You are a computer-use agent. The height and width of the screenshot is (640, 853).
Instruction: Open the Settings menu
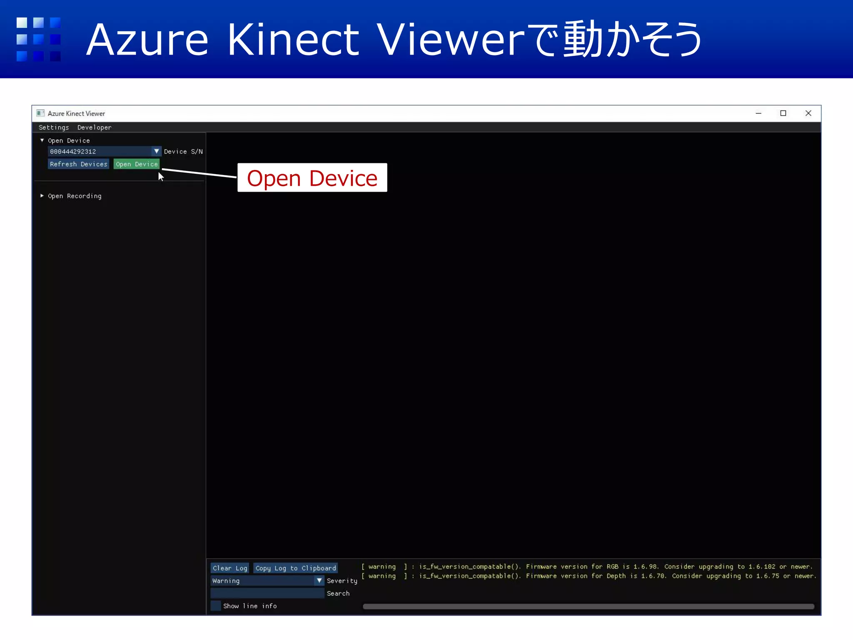tap(54, 127)
